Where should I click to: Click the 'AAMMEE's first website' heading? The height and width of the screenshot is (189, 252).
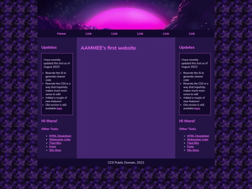(108, 48)
